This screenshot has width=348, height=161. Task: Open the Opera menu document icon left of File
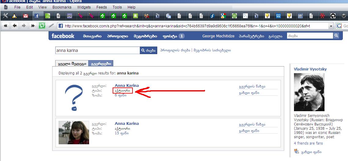pos(6,7)
